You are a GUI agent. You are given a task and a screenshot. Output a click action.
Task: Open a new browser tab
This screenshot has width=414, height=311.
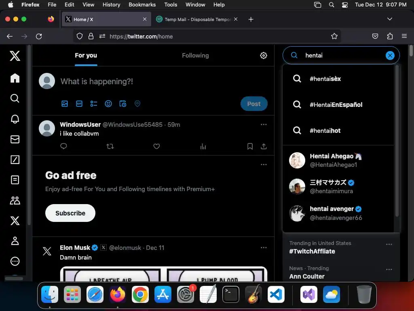(251, 19)
